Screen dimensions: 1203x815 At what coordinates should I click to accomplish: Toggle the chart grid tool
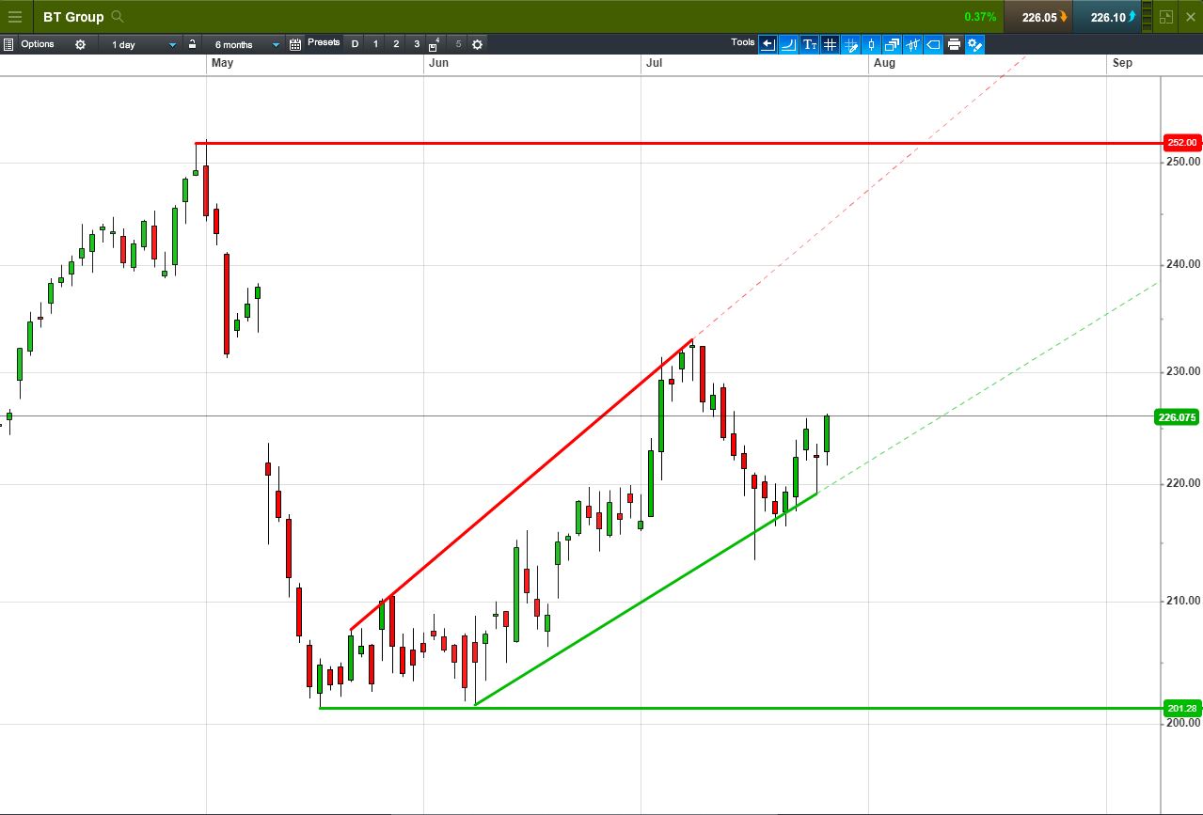(830, 44)
